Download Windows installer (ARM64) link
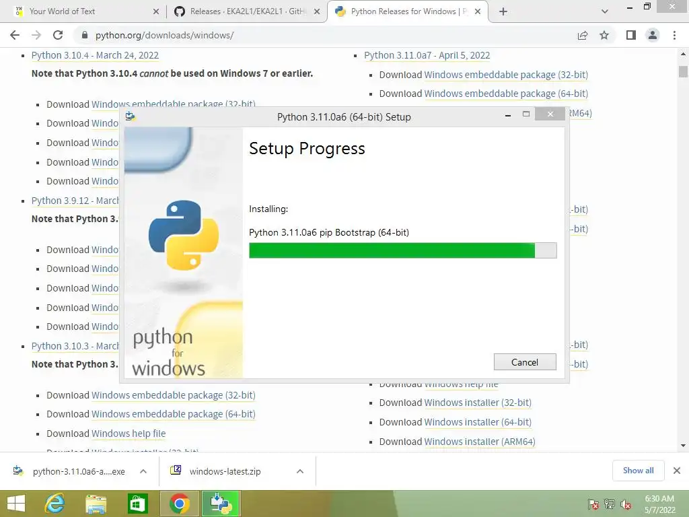Screen dimensions: 689x517 click(x=479, y=442)
